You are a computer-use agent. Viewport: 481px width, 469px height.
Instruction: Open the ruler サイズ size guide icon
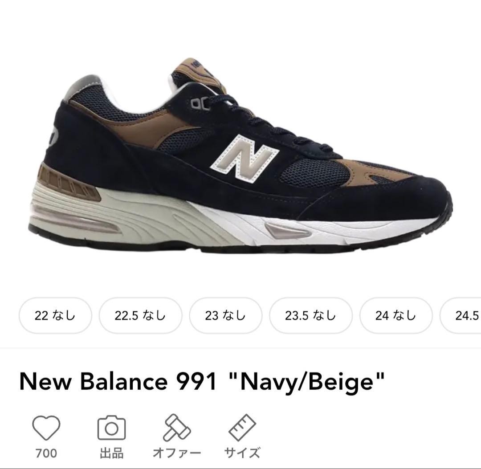(242, 428)
